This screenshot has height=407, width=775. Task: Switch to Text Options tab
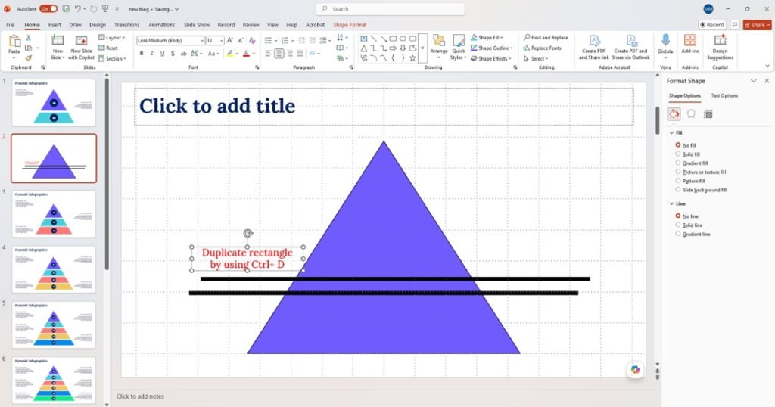tap(724, 95)
